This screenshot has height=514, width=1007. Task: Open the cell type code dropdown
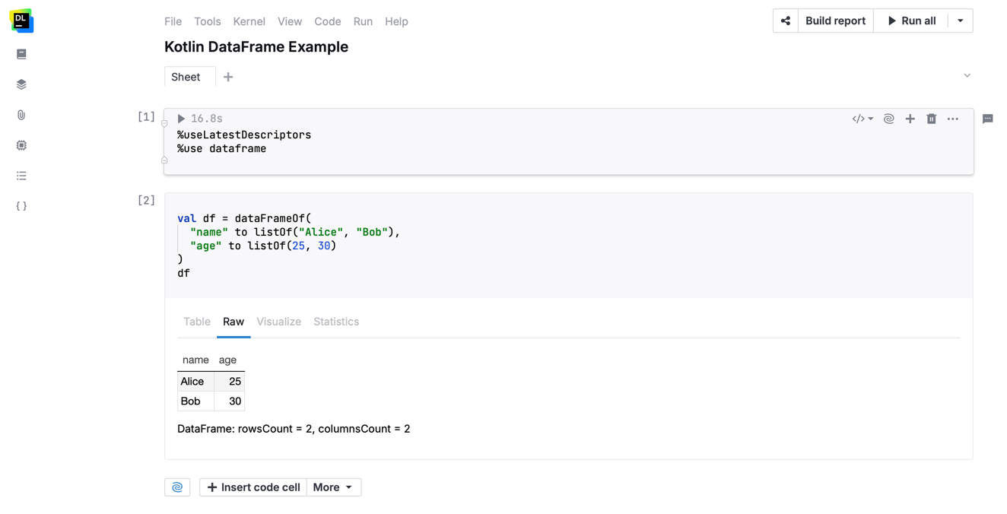(x=862, y=119)
